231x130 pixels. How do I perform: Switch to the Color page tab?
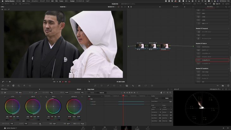pos(126,128)
